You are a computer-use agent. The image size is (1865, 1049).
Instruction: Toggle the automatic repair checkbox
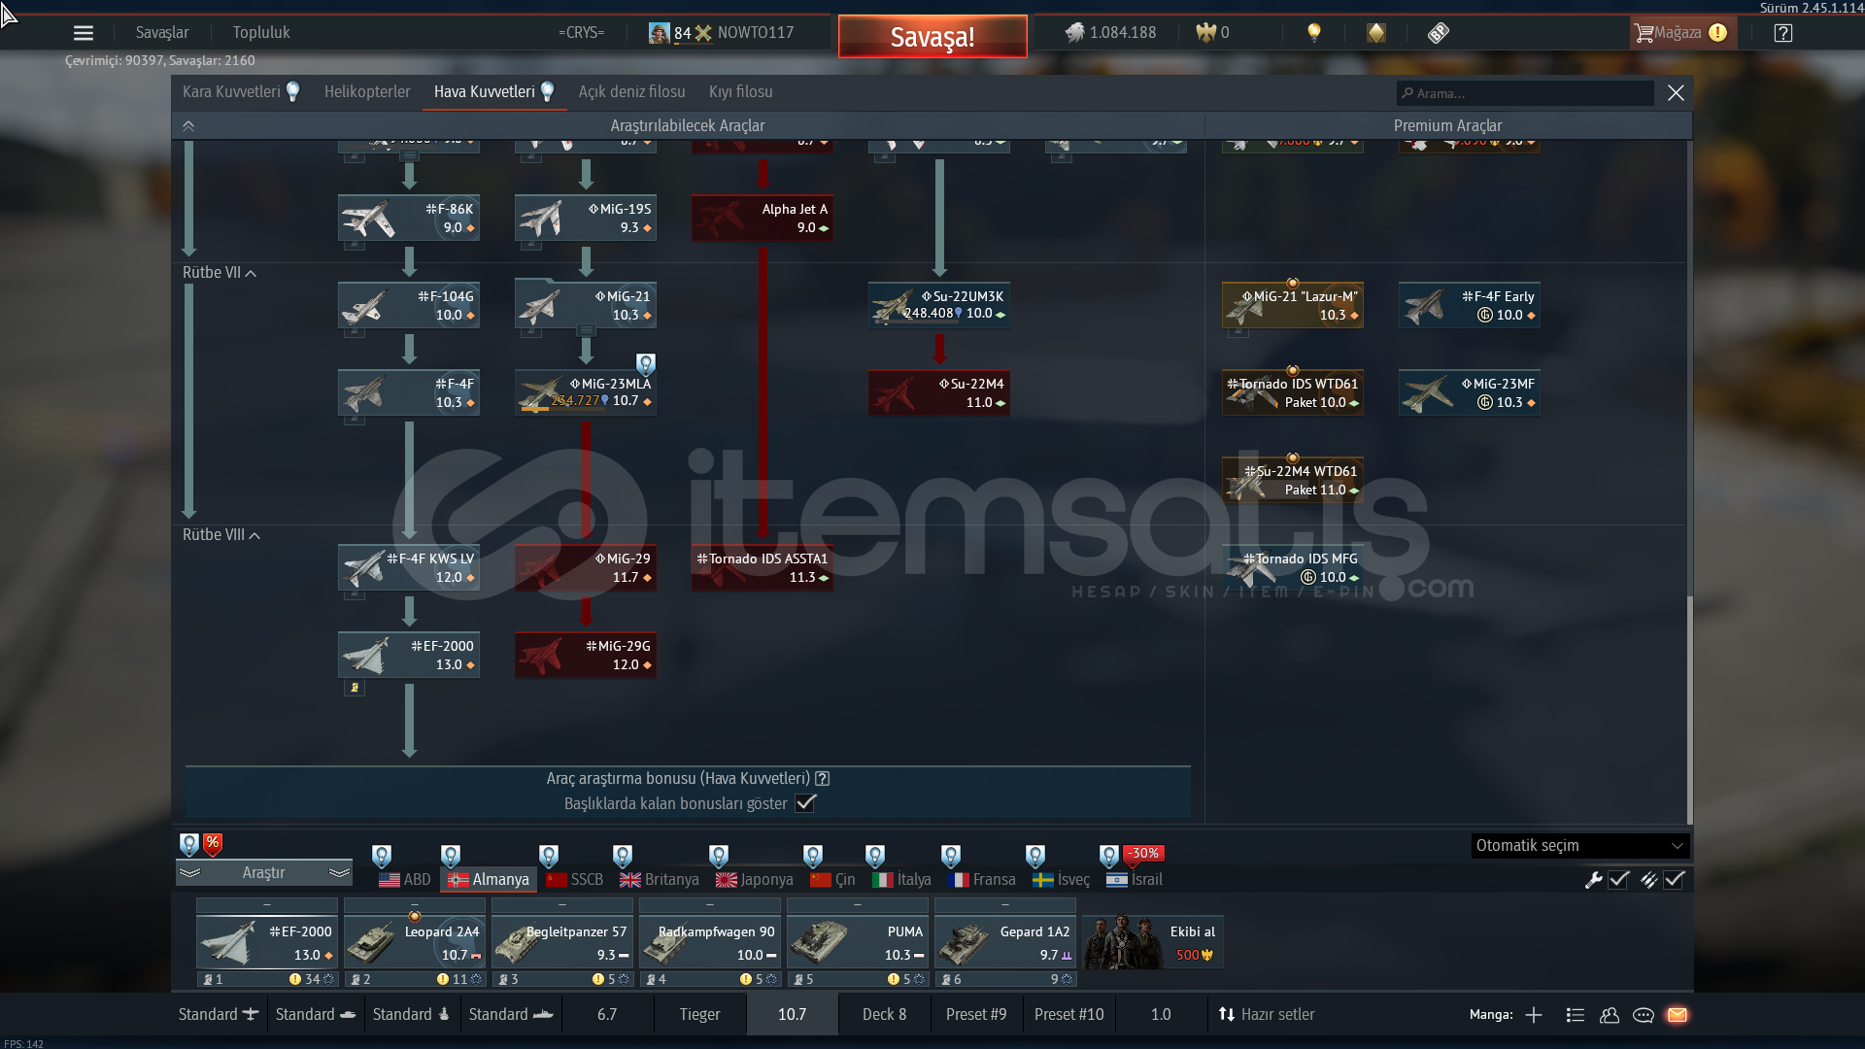[x=1618, y=880]
